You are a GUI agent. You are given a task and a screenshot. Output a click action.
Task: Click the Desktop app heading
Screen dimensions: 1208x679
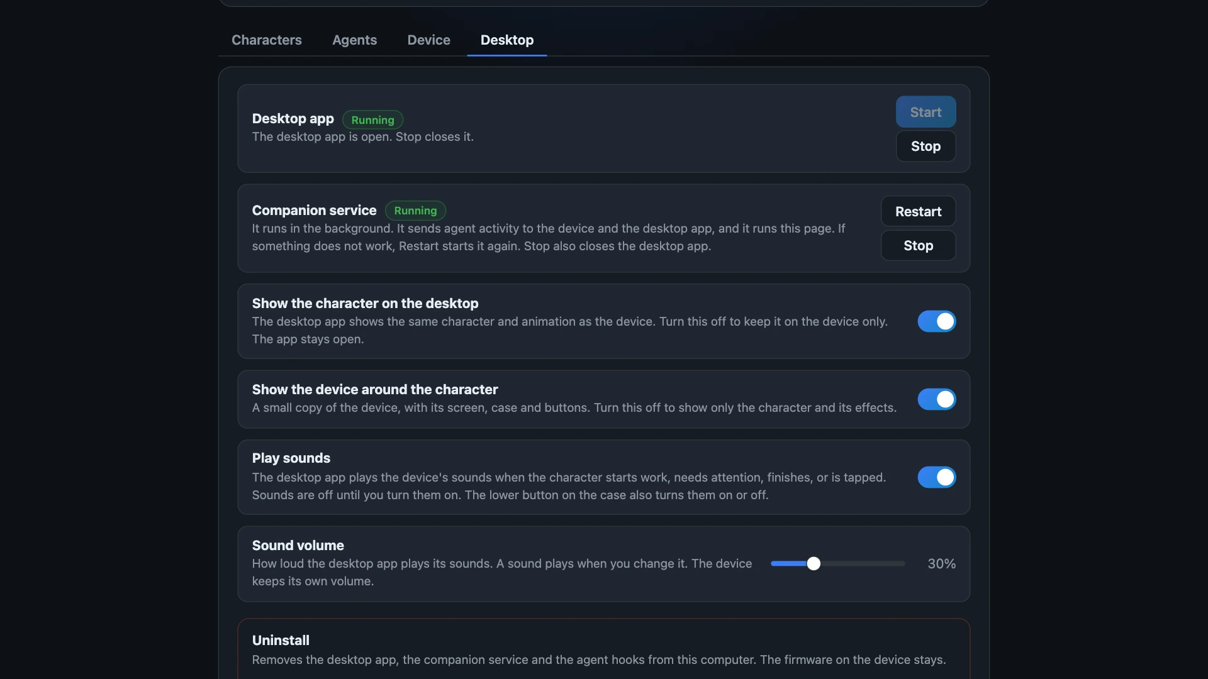293,118
